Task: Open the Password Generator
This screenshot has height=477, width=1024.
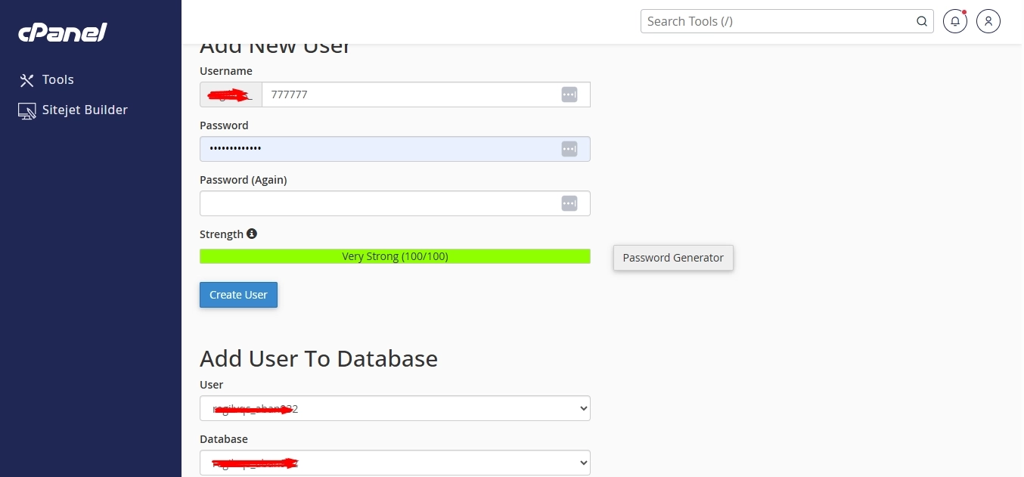Action: tap(673, 258)
